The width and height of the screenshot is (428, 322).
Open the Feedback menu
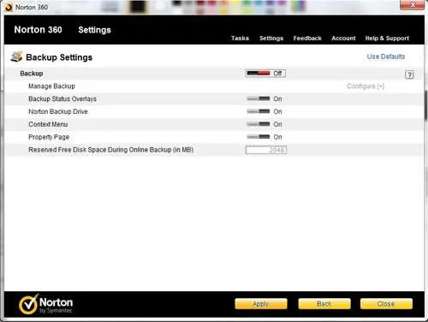click(307, 39)
